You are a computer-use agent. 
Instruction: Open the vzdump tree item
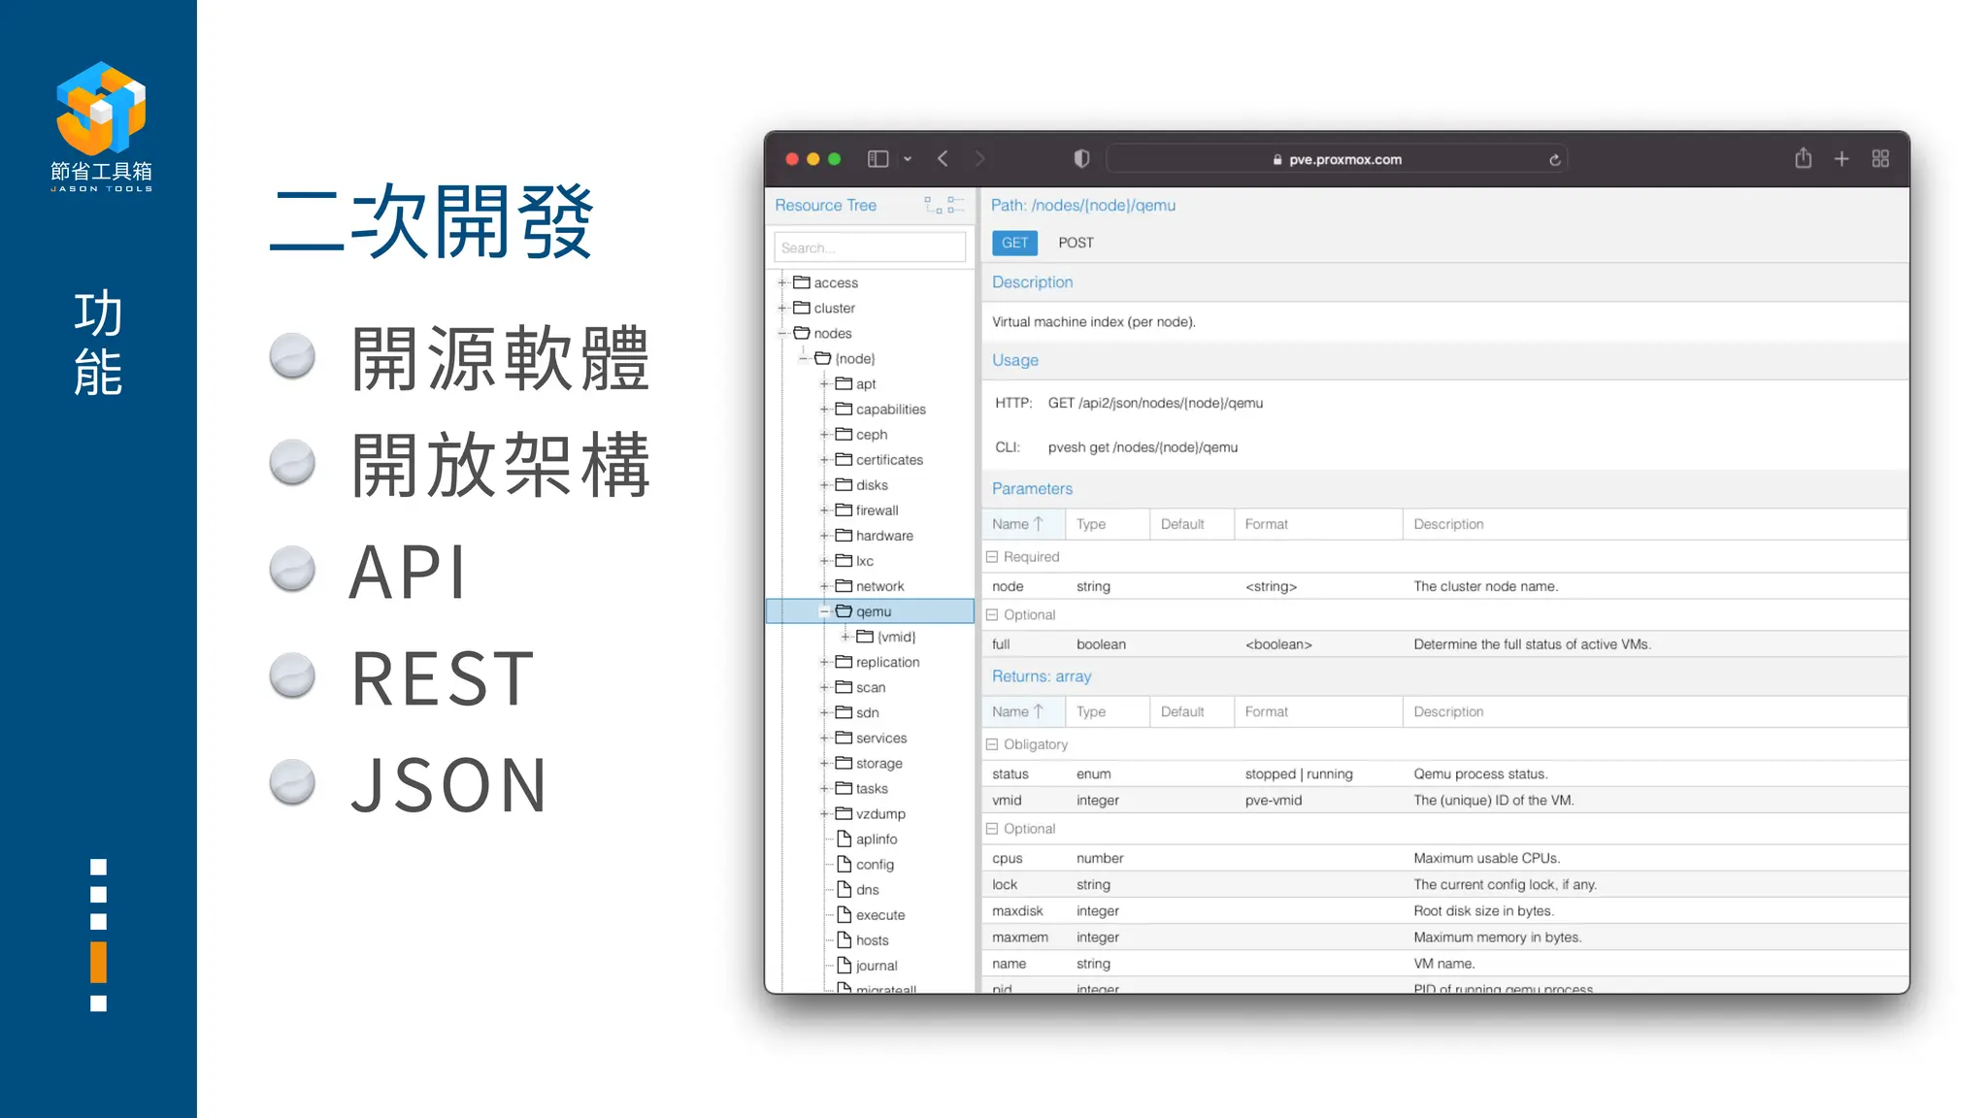(880, 814)
